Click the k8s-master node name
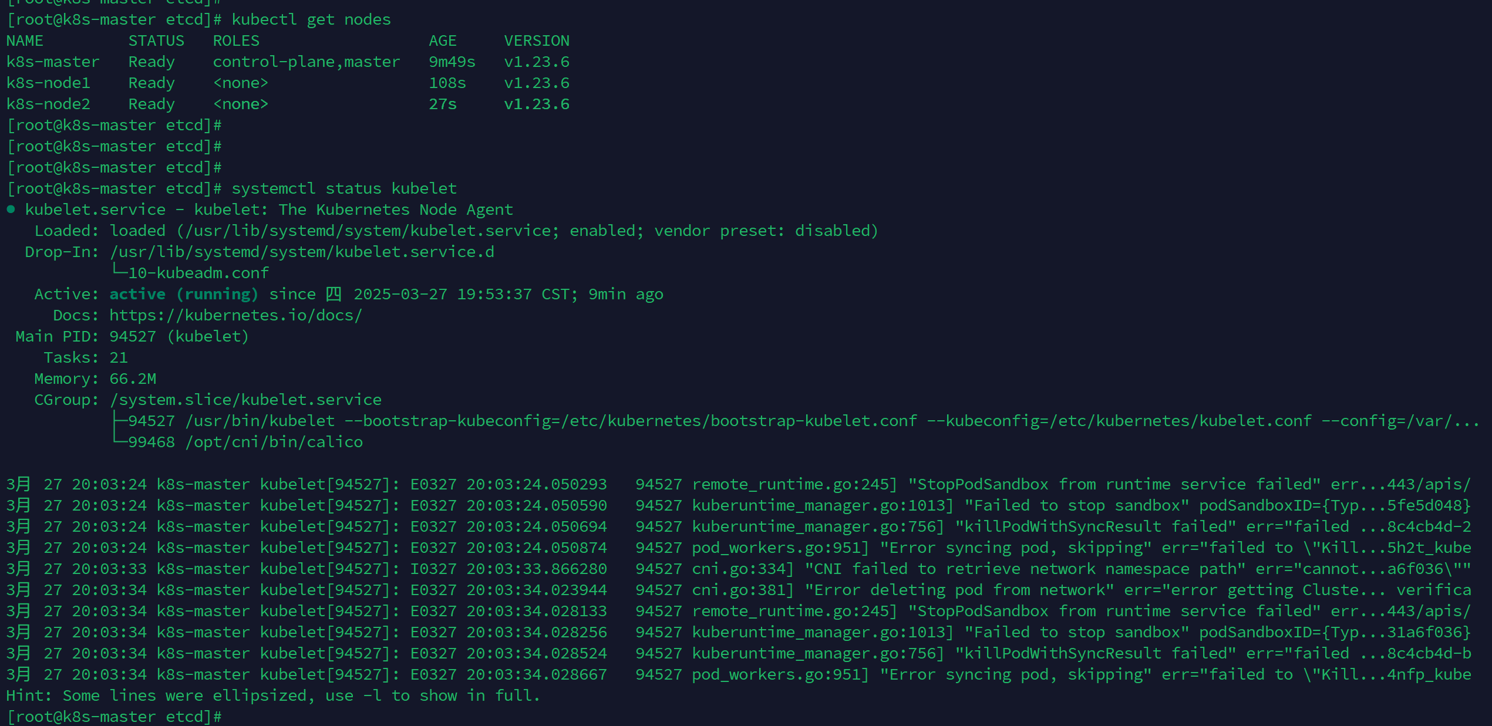The image size is (1492, 726). (53, 62)
